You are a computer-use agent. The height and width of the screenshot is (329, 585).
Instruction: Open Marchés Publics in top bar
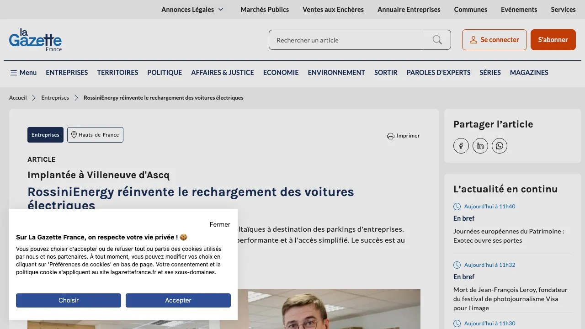pyautogui.click(x=265, y=9)
